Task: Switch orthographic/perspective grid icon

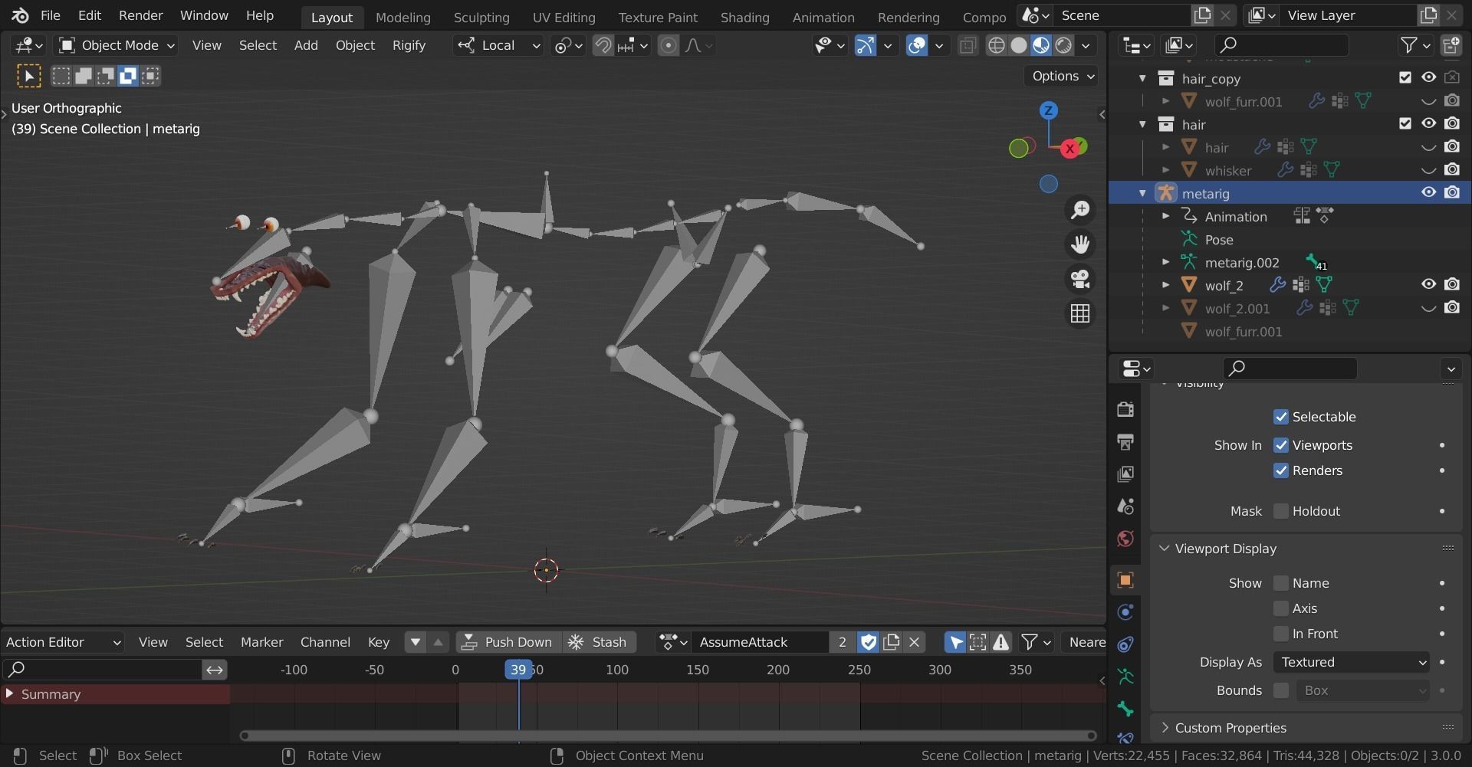Action: (1080, 313)
